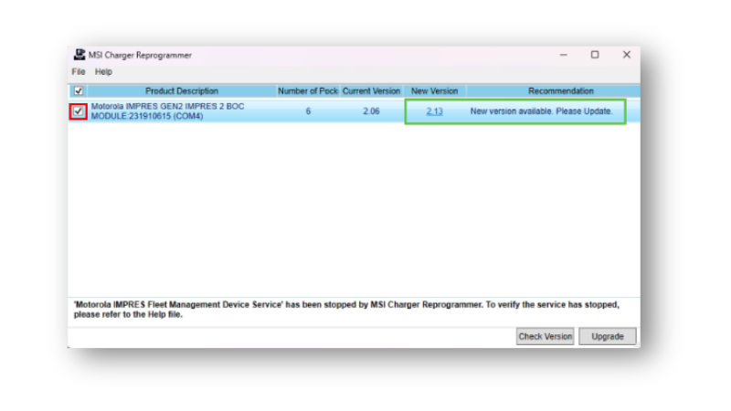Click the Current Version column header
This screenshot has height=411, width=731.
pyautogui.click(x=371, y=91)
